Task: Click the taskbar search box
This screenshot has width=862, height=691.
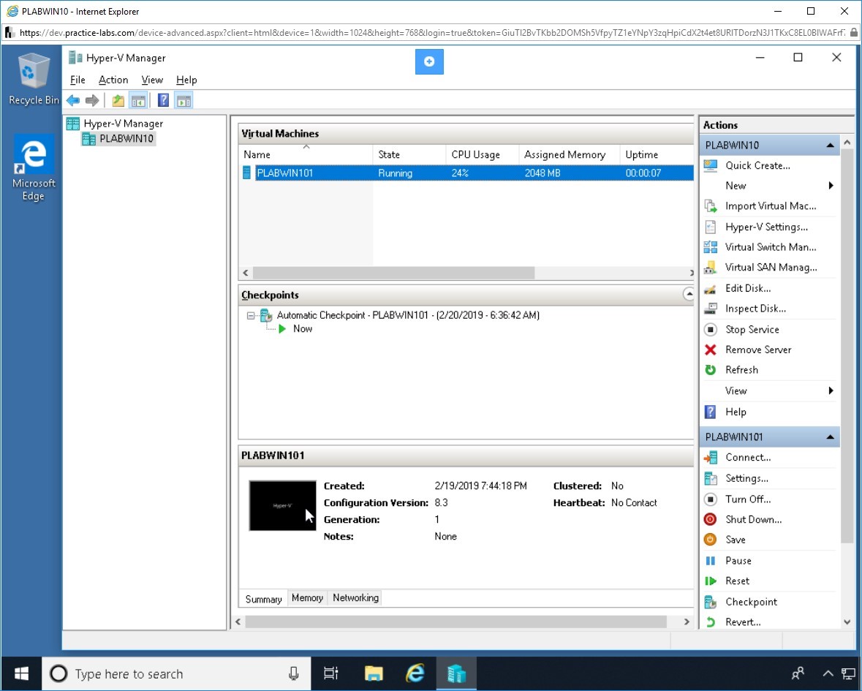Action: (x=176, y=673)
